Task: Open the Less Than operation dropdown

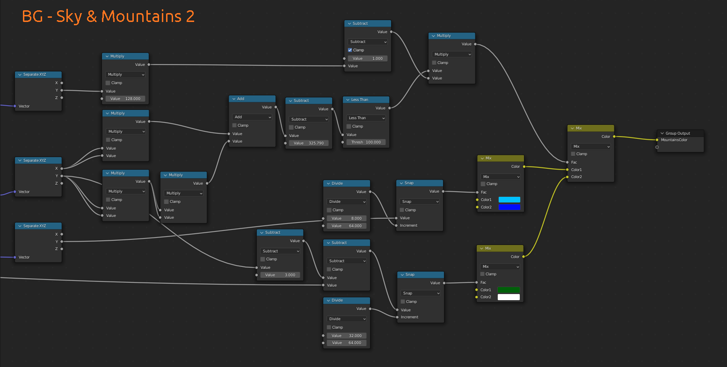Action: [365, 117]
